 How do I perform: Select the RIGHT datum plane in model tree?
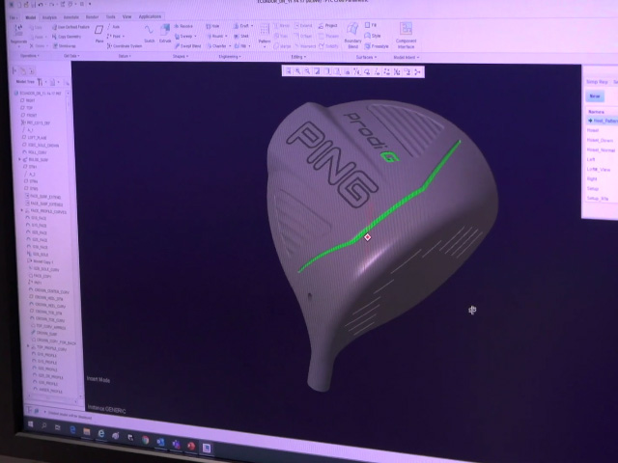28,100
